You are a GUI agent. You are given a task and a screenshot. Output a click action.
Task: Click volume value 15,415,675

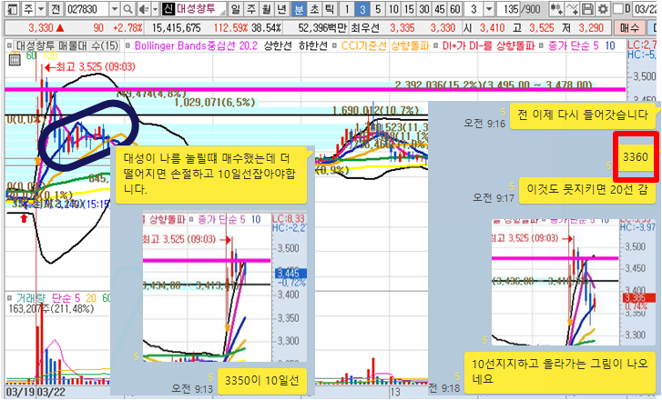tap(177, 28)
